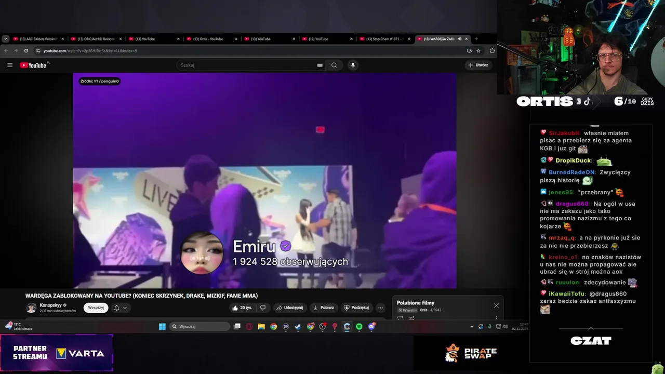Click the taskbar Wyszukaj search box
Viewport: 665px width, 374px height.
tap(200, 326)
